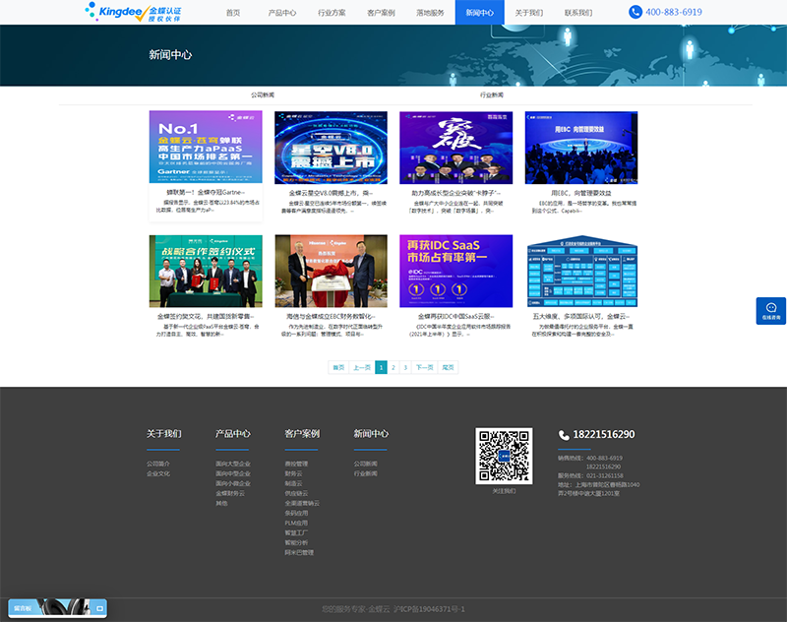The height and width of the screenshot is (622, 787).
Task: Select page 1 in the pagination
Action: click(x=381, y=367)
